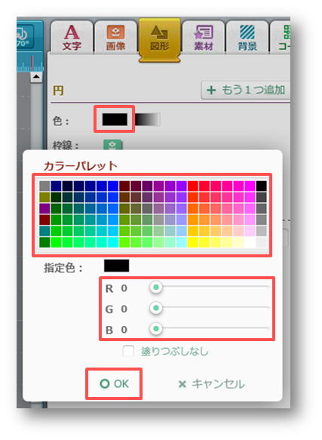The image size is (322, 440).
Task: Toggle the 塗りつぶしなし checkbox
Action: pyautogui.click(x=128, y=351)
